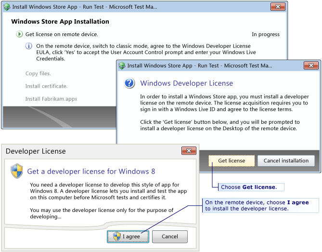Click the 'In progress' status text
The width and height of the screenshot is (322, 252).
[266, 34]
